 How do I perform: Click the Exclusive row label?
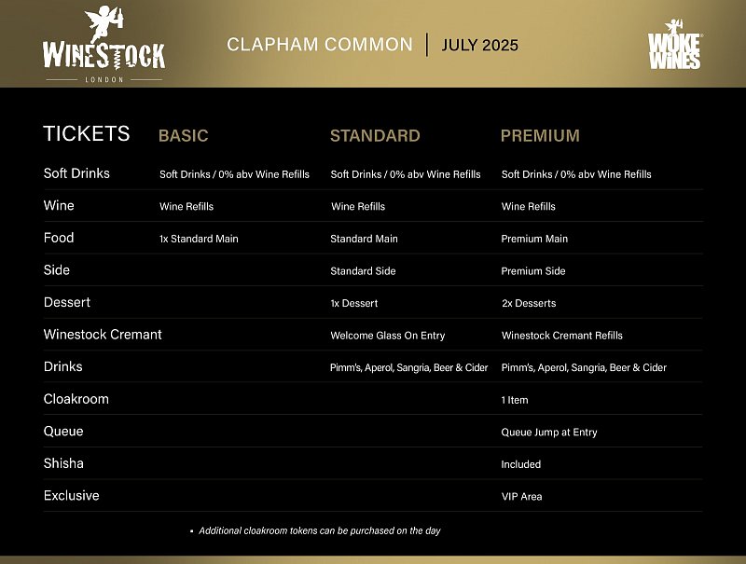click(x=71, y=496)
